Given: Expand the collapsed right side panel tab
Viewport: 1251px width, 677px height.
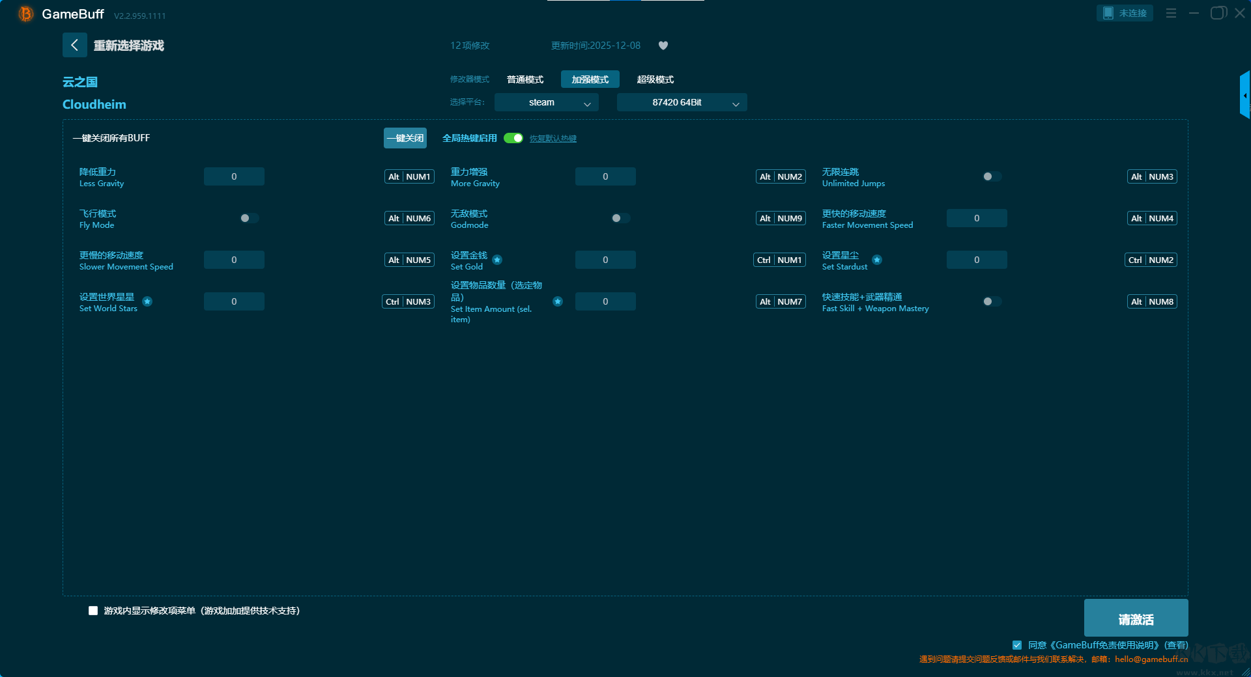Looking at the screenshot, I should 1244,95.
